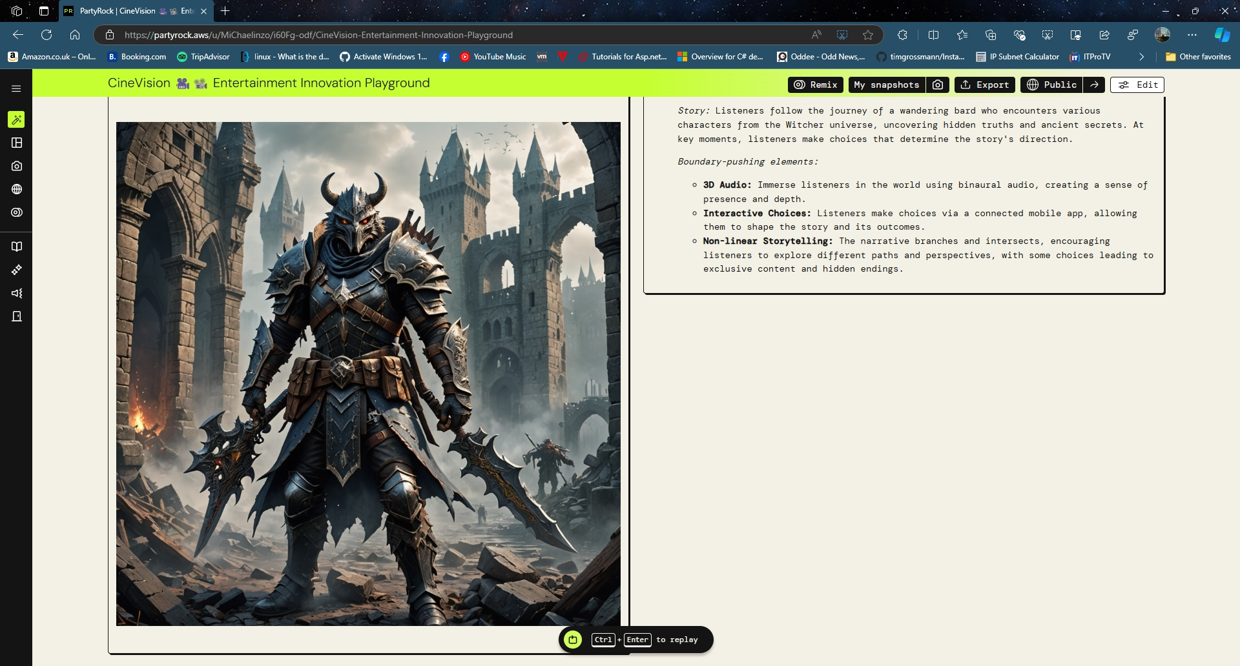
Task: Switch to the PartyRock CineVision browser tab
Action: pos(129,11)
